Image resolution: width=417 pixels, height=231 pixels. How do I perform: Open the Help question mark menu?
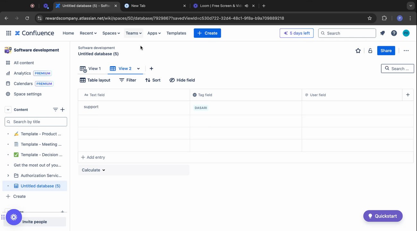[x=394, y=33]
